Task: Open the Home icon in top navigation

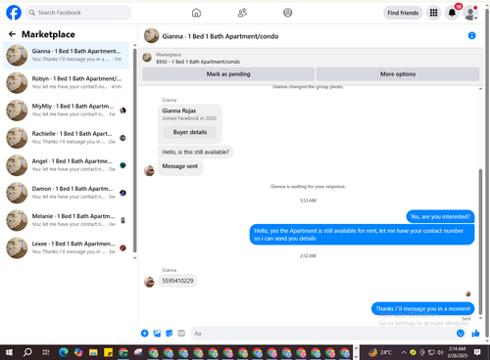Action: [196, 13]
